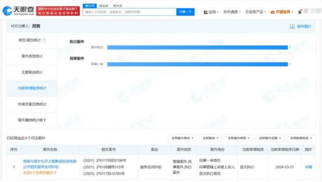Screen dimensions: 322x182
Task: Select the 查公司 search tab
Action: [x=90, y=6]
